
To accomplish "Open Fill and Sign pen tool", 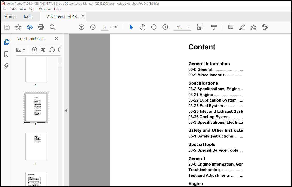I will coord(253,27).
